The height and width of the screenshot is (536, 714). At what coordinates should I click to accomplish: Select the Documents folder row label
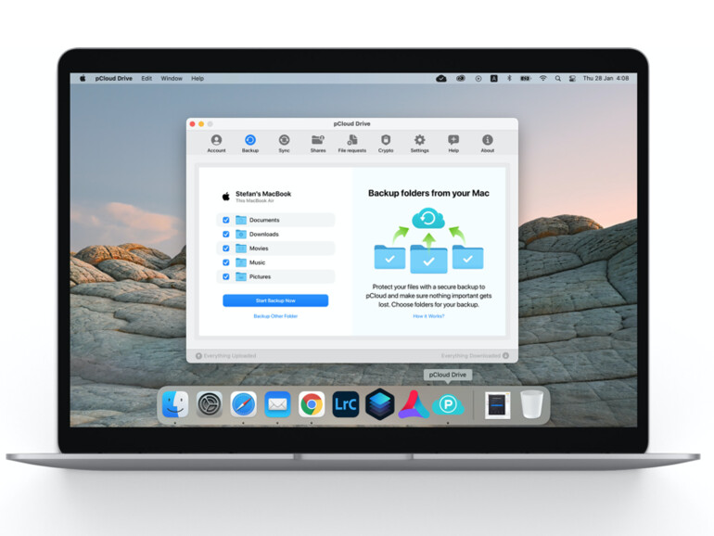click(264, 220)
